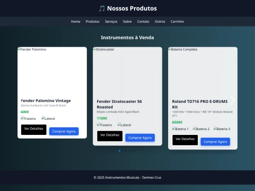Screen dimensions: 255x191
Task: Click the Instrumentos à Venda heading
Action: (x=127, y=38)
